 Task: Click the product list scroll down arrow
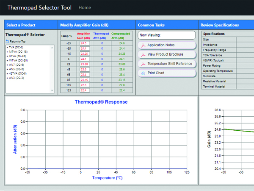[52, 90]
